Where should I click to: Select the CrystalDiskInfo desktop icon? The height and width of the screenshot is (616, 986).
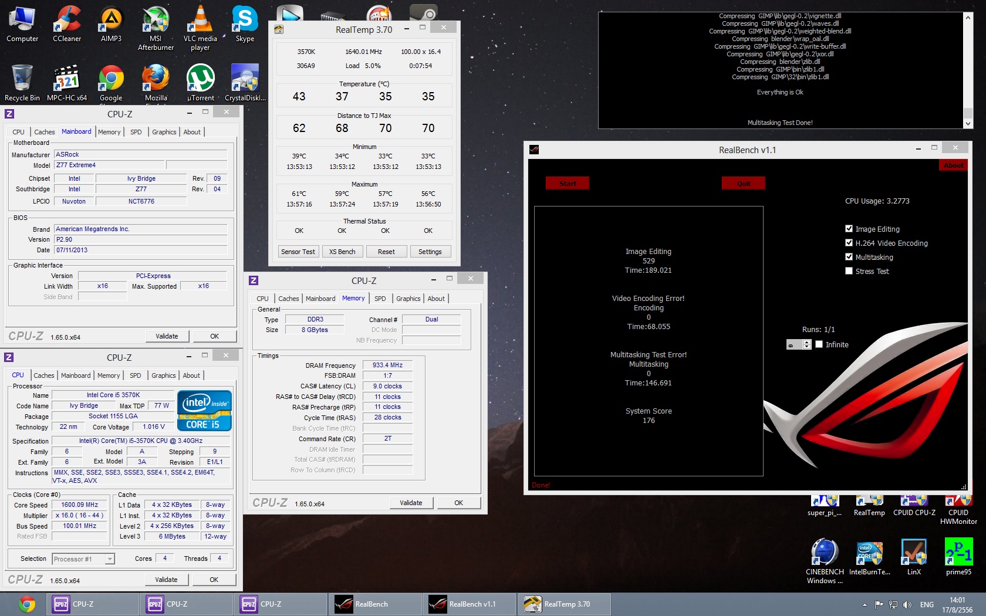tap(245, 83)
